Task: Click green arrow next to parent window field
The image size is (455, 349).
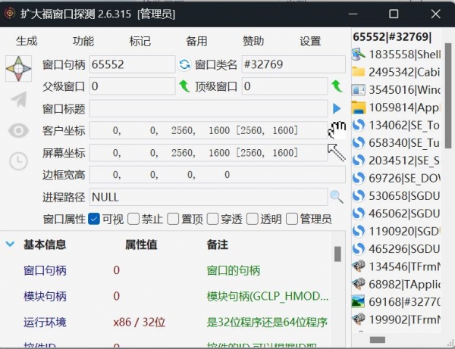Action: 184,86
